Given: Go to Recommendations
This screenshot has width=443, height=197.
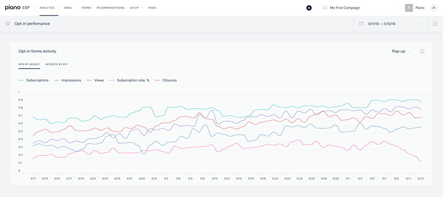Looking at the screenshot, I should coord(110,8).
